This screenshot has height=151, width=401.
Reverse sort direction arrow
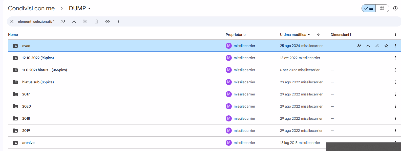point(319,35)
